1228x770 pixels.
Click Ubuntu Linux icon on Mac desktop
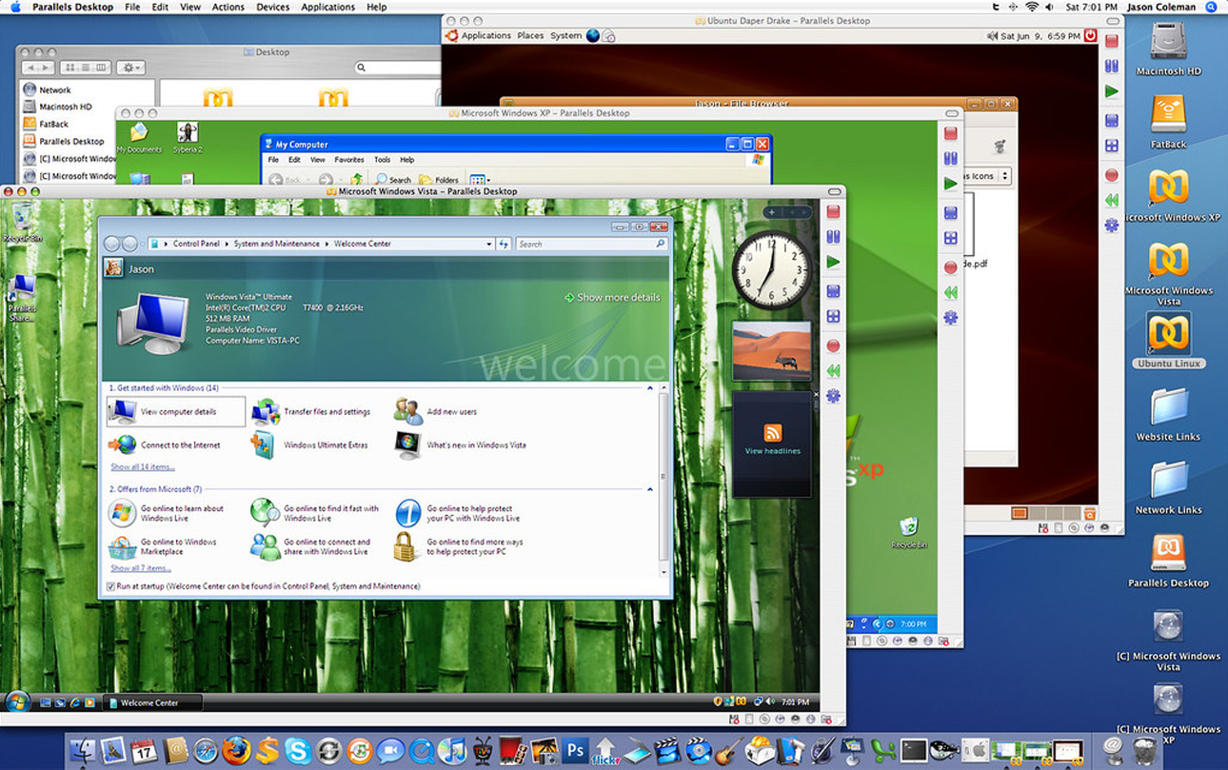1168,342
